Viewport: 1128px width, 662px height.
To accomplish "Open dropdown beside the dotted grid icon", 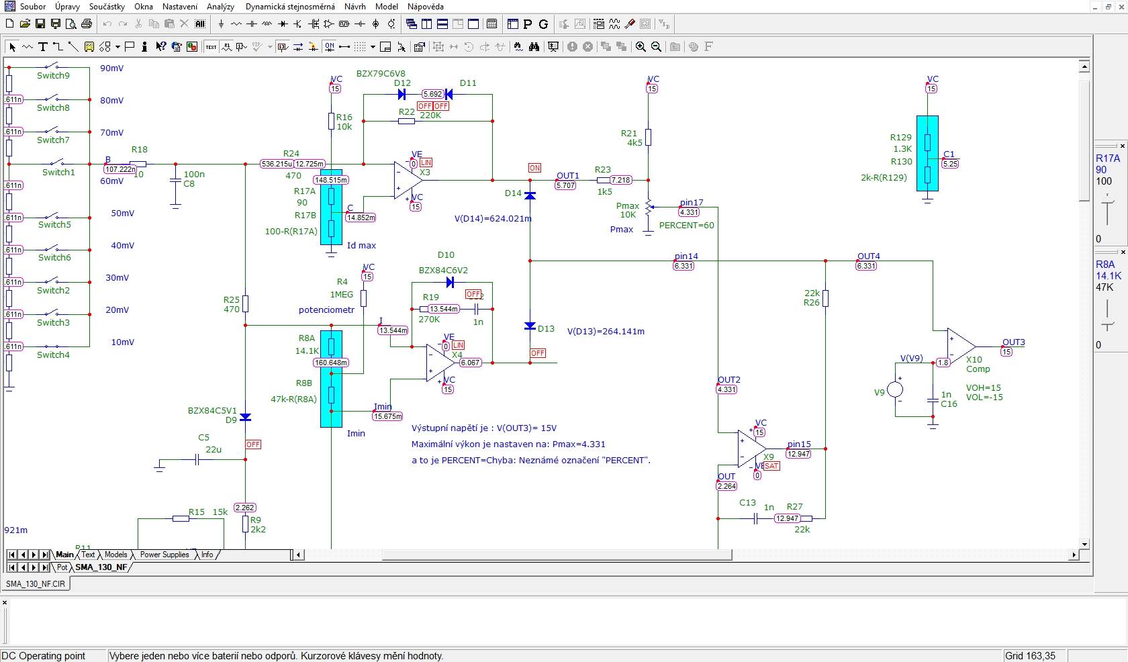I will (373, 47).
